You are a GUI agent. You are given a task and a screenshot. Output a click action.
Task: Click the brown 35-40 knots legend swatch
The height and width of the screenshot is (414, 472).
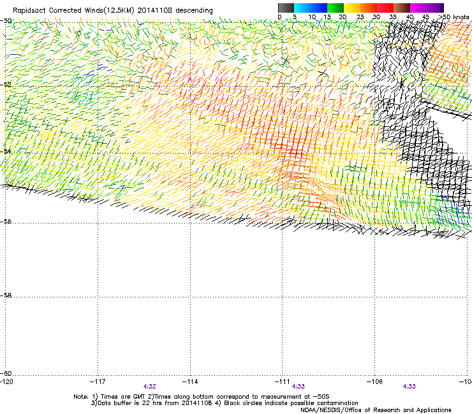coord(402,8)
